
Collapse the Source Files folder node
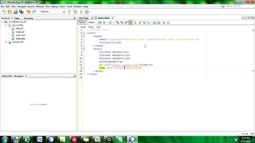6,25
